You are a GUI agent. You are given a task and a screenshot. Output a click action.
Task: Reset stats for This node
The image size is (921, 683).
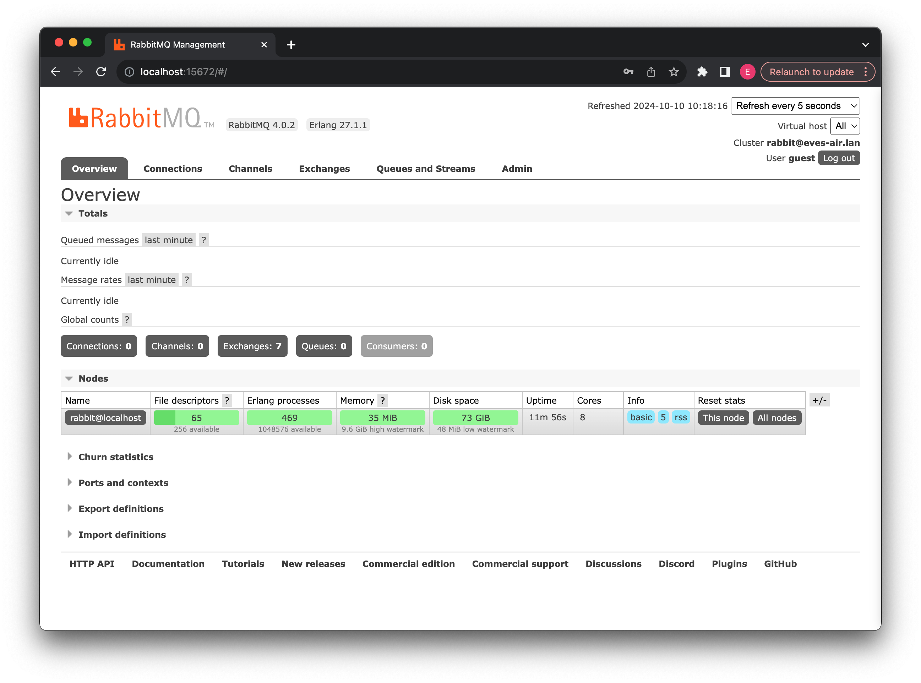[723, 417]
